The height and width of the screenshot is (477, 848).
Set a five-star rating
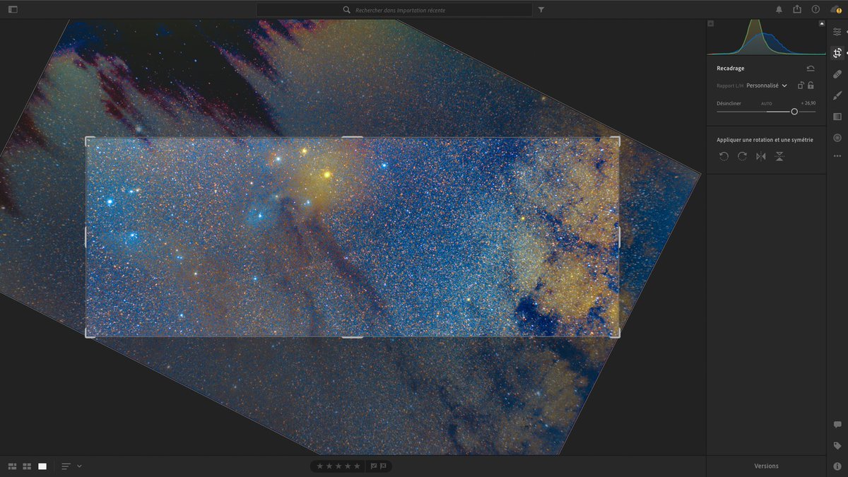[x=357, y=466]
